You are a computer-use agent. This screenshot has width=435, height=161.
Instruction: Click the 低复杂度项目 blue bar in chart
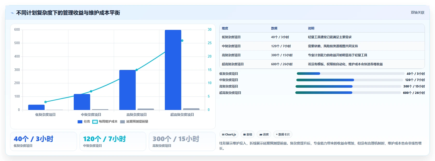point(36,107)
